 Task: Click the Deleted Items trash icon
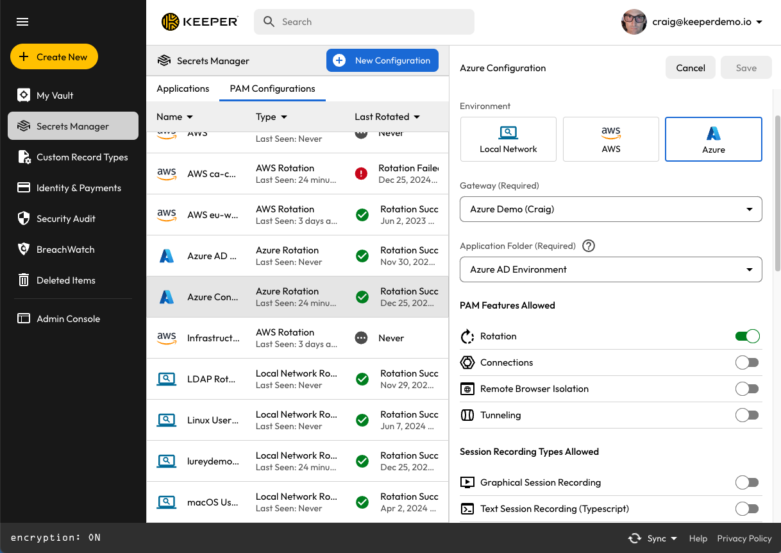pyautogui.click(x=24, y=280)
